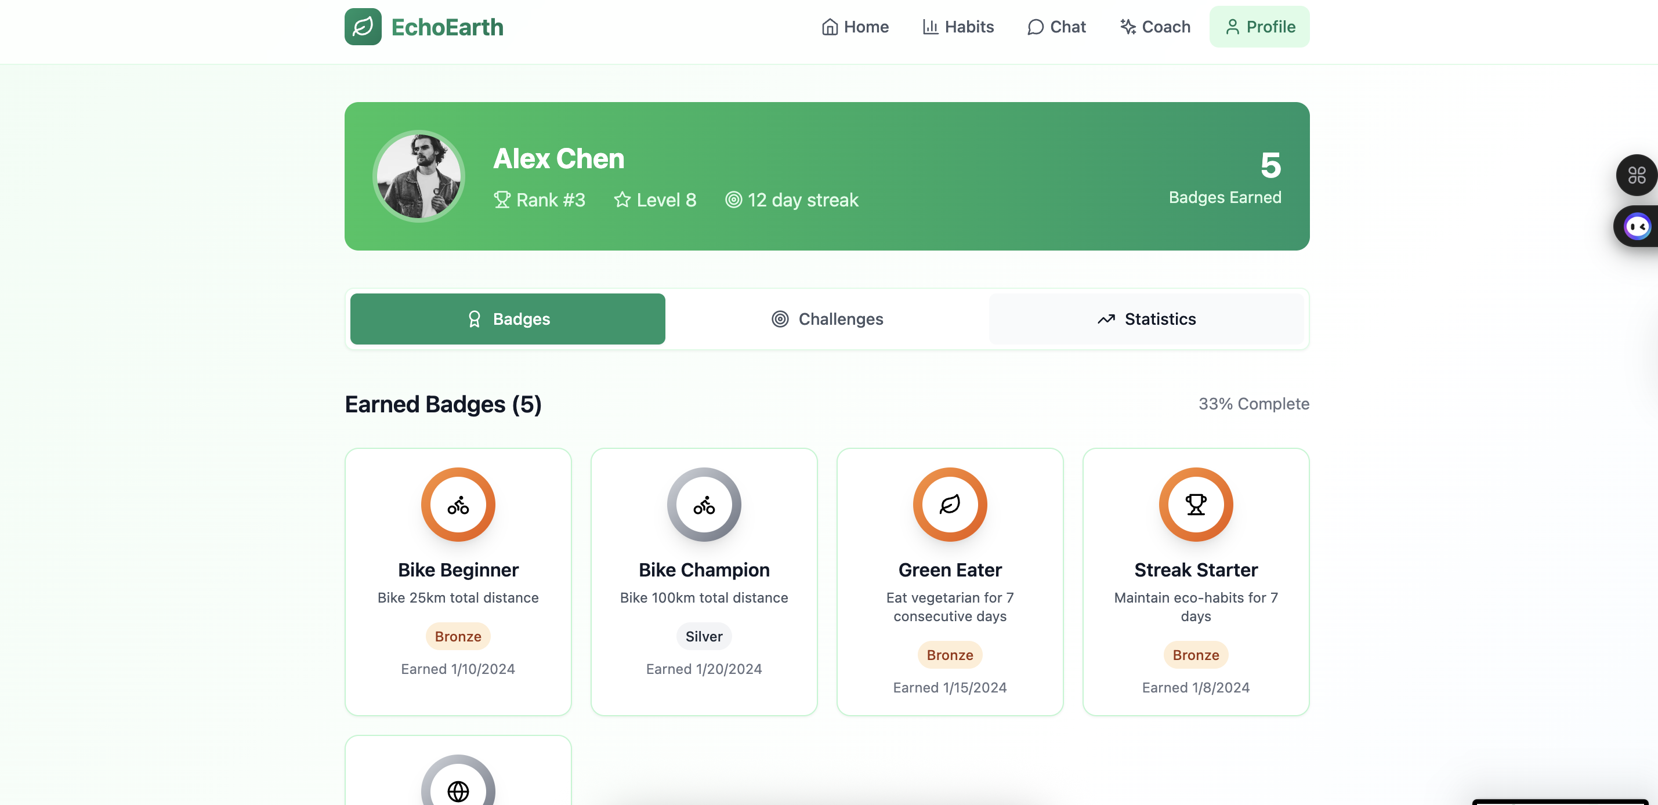Click the floating robot face assistant button
Screen dimensions: 1658x805
1636,227
